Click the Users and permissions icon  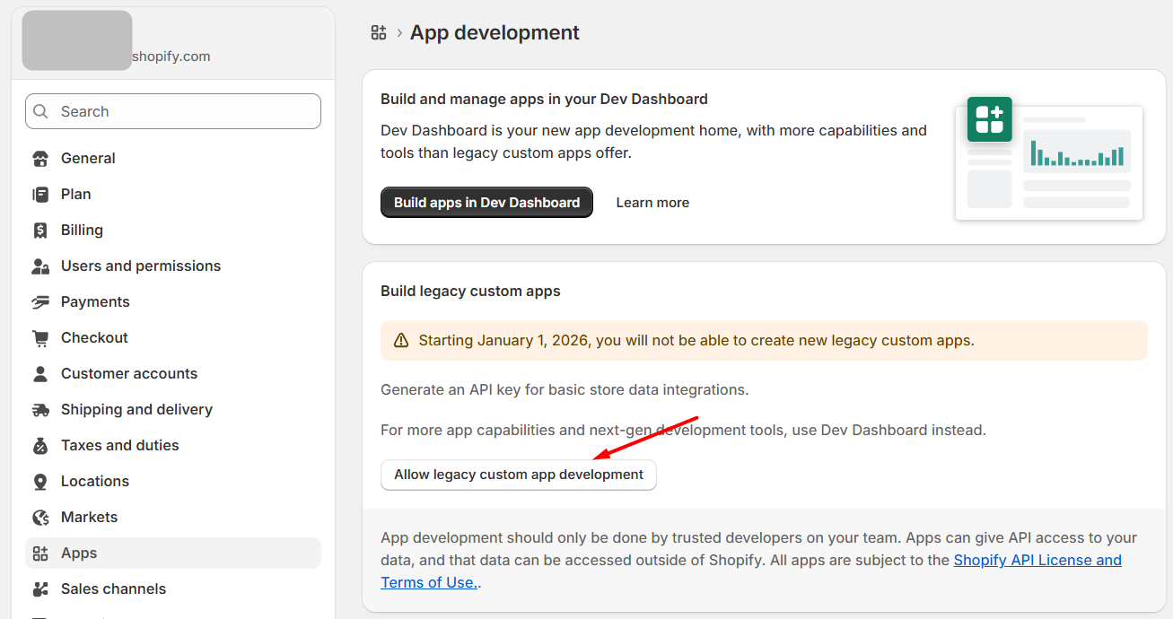40,266
